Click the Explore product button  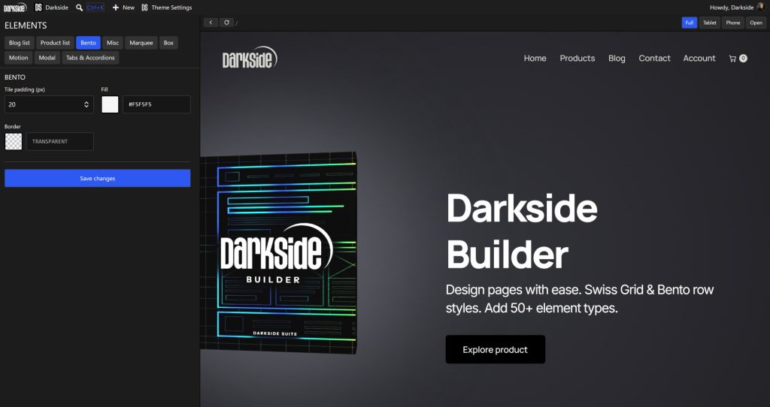(495, 350)
